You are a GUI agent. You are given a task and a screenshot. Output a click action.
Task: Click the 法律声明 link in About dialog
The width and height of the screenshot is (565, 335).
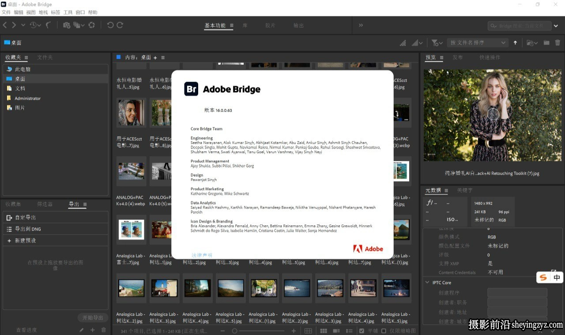click(x=202, y=255)
